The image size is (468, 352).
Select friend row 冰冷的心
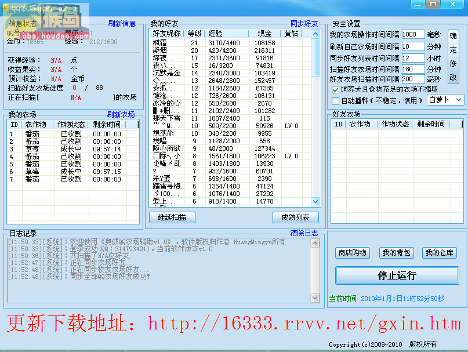click(x=230, y=103)
